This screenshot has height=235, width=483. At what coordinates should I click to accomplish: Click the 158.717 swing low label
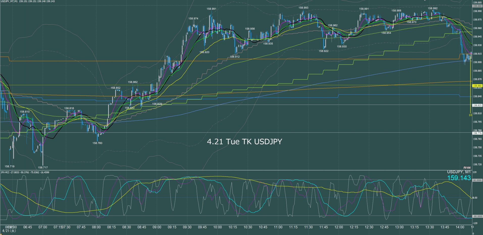(43, 167)
